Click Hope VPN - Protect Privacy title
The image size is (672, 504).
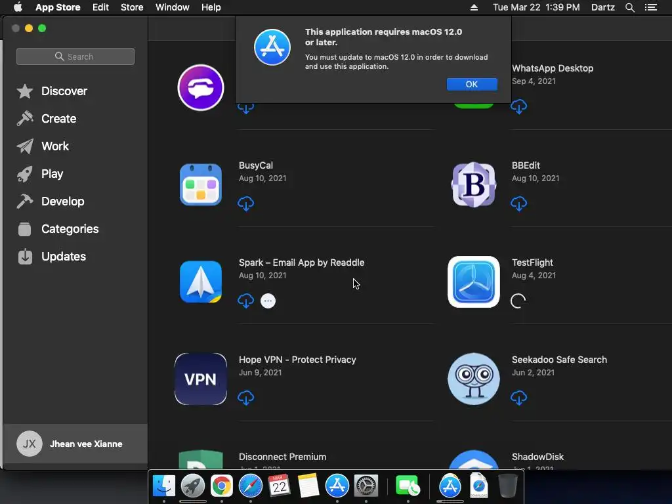(x=297, y=360)
